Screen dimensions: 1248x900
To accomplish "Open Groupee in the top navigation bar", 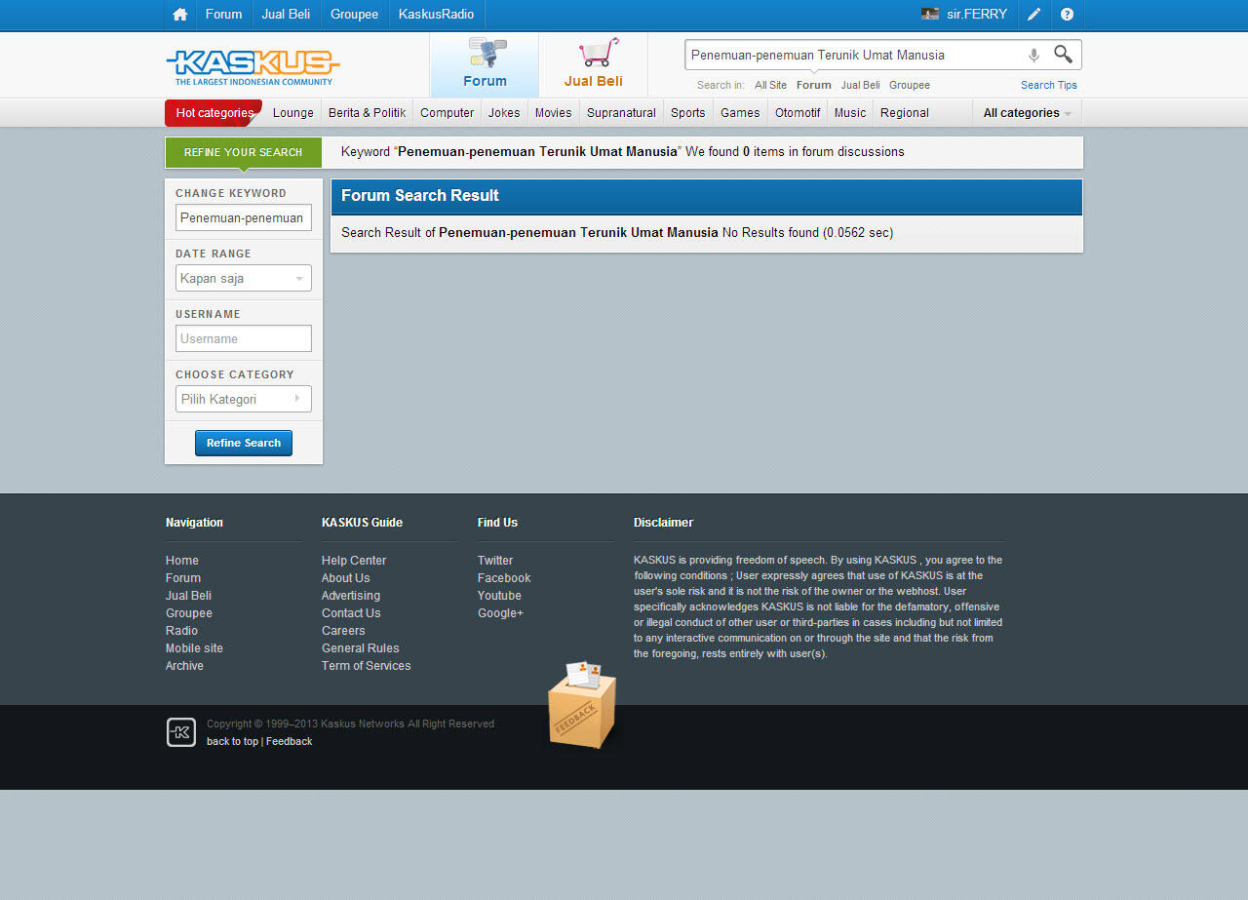I will pos(354,15).
